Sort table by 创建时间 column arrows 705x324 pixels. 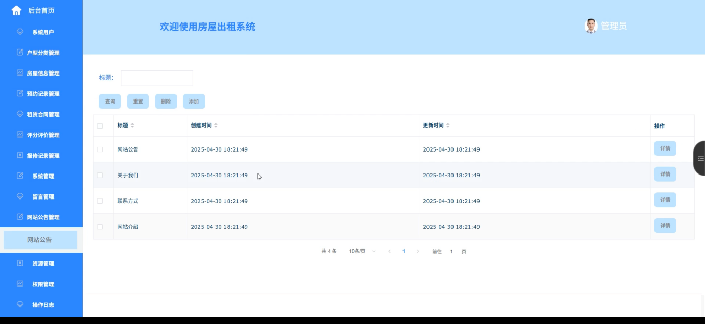tap(216, 126)
